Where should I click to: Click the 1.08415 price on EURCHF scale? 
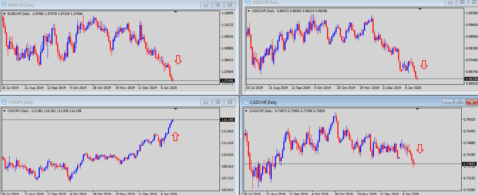click(227, 60)
